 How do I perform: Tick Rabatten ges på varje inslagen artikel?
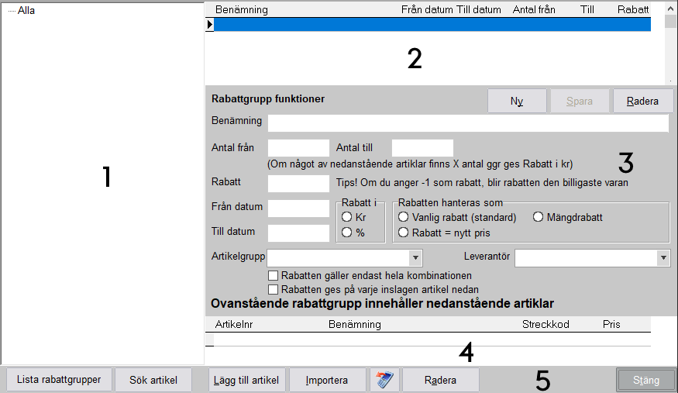click(273, 289)
